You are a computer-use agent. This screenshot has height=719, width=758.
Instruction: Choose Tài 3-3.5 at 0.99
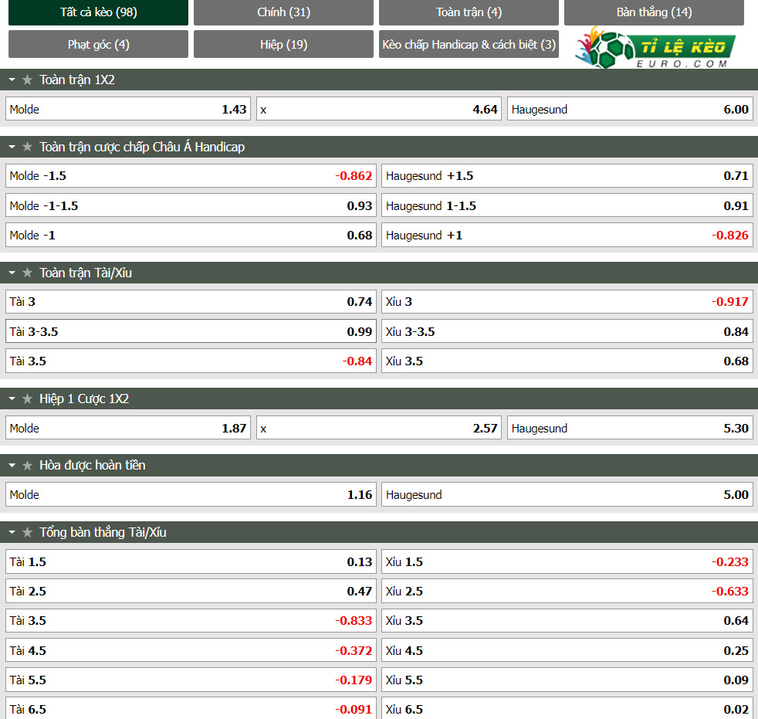click(x=191, y=331)
